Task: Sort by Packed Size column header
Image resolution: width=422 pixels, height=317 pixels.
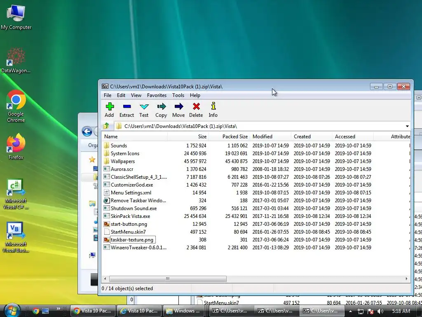Action: [x=229, y=136]
